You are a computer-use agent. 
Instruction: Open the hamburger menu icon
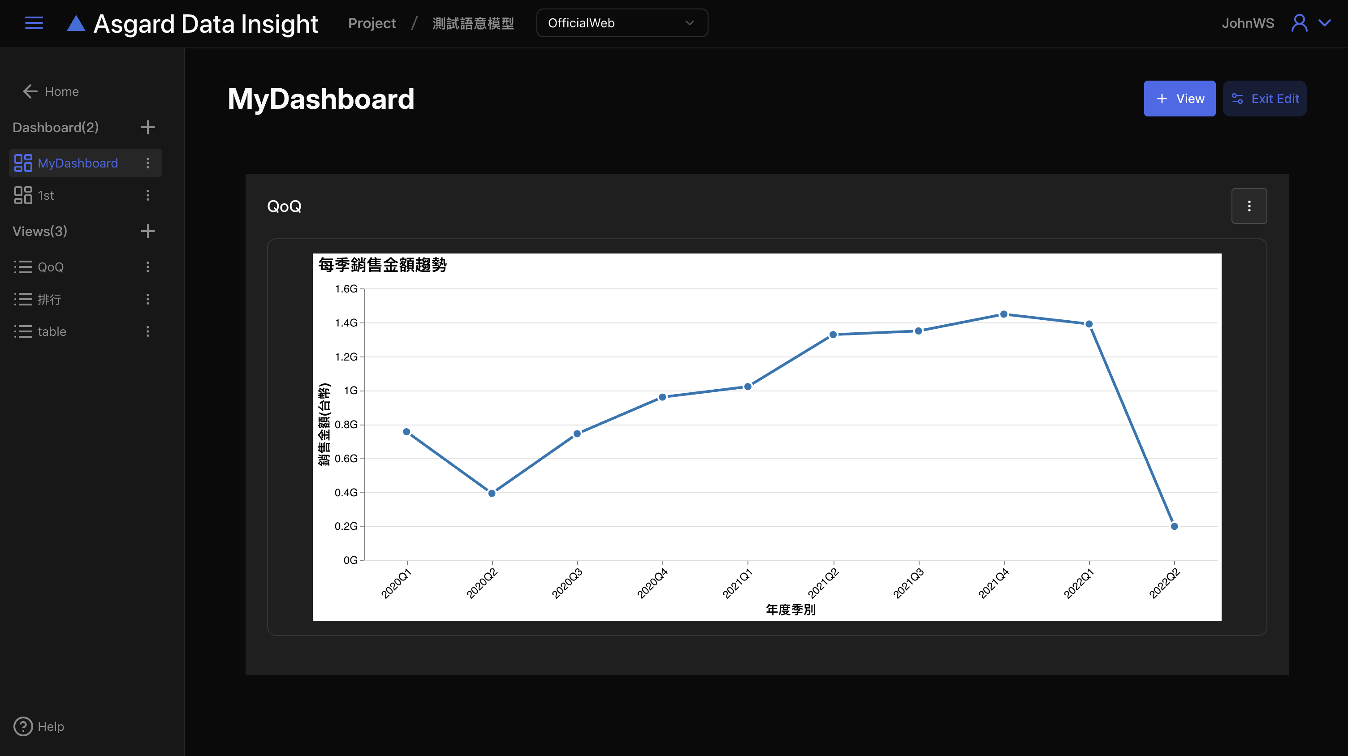point(34,23)
